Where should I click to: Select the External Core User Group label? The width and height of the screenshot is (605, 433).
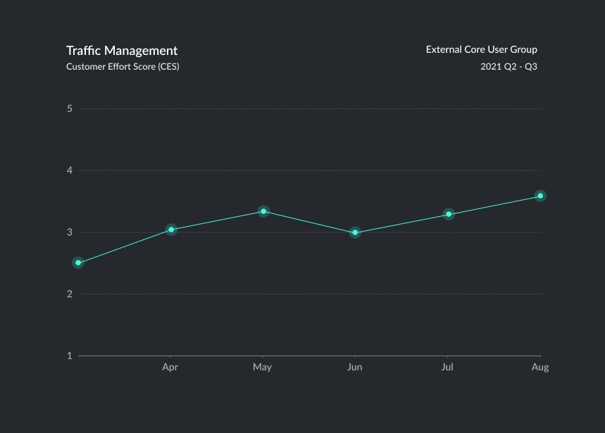click(x=481, y=49)
